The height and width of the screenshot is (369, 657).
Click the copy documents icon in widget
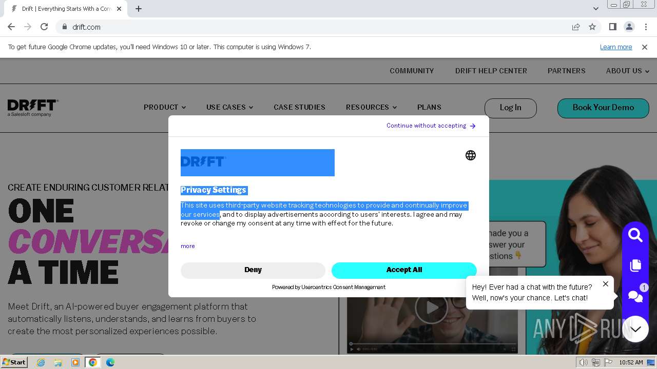(x=635, y=265)
